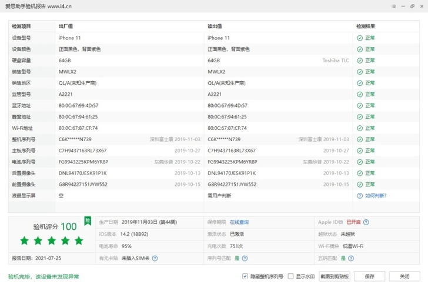Click the factory A2221 regulatory model cell
This screenshot has width=428, height=291.
65,95
